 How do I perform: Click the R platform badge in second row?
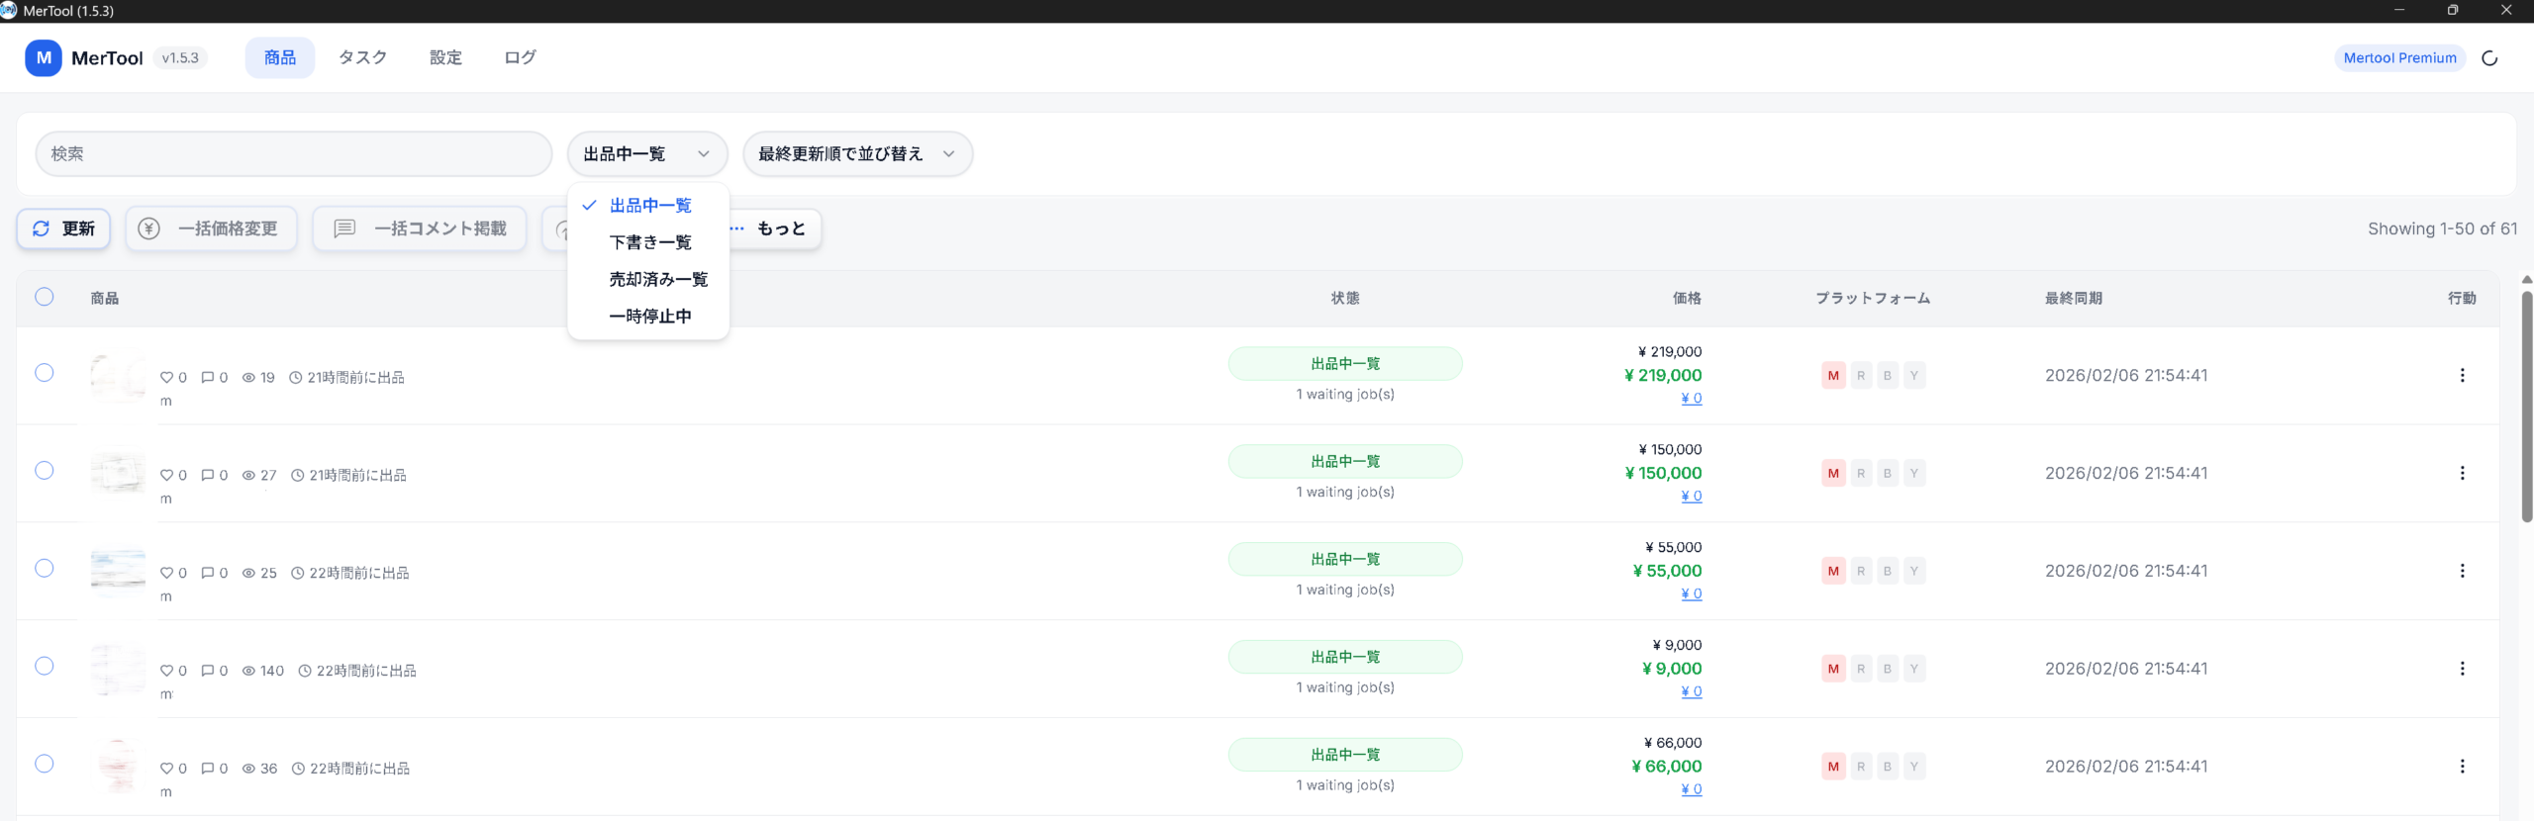(x=1861, y=474)
